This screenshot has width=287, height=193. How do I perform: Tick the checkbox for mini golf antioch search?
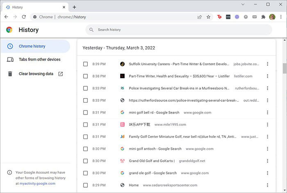(85, 149)
